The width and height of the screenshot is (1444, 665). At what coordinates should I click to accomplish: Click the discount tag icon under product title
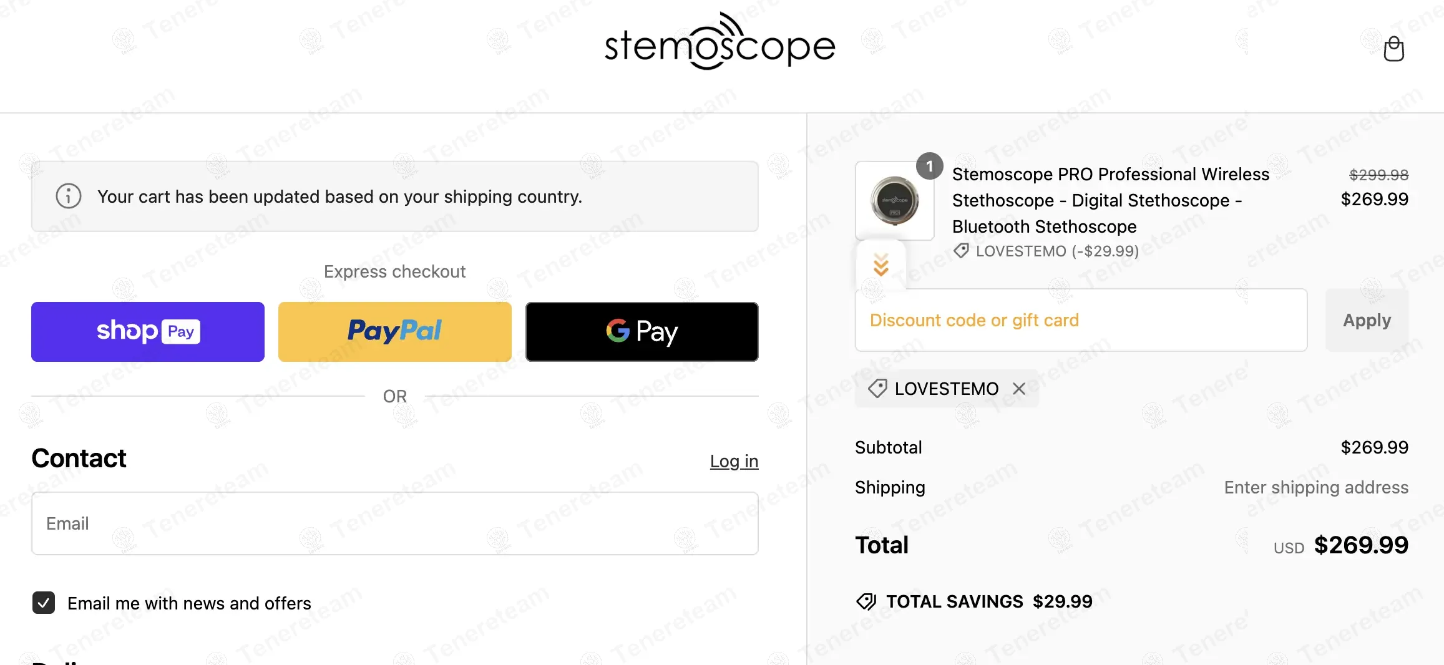[x=961, y=251]
